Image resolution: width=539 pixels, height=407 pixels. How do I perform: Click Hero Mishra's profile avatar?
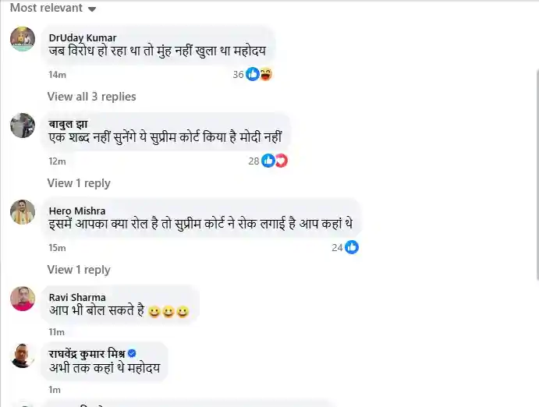tap(23, 212)
